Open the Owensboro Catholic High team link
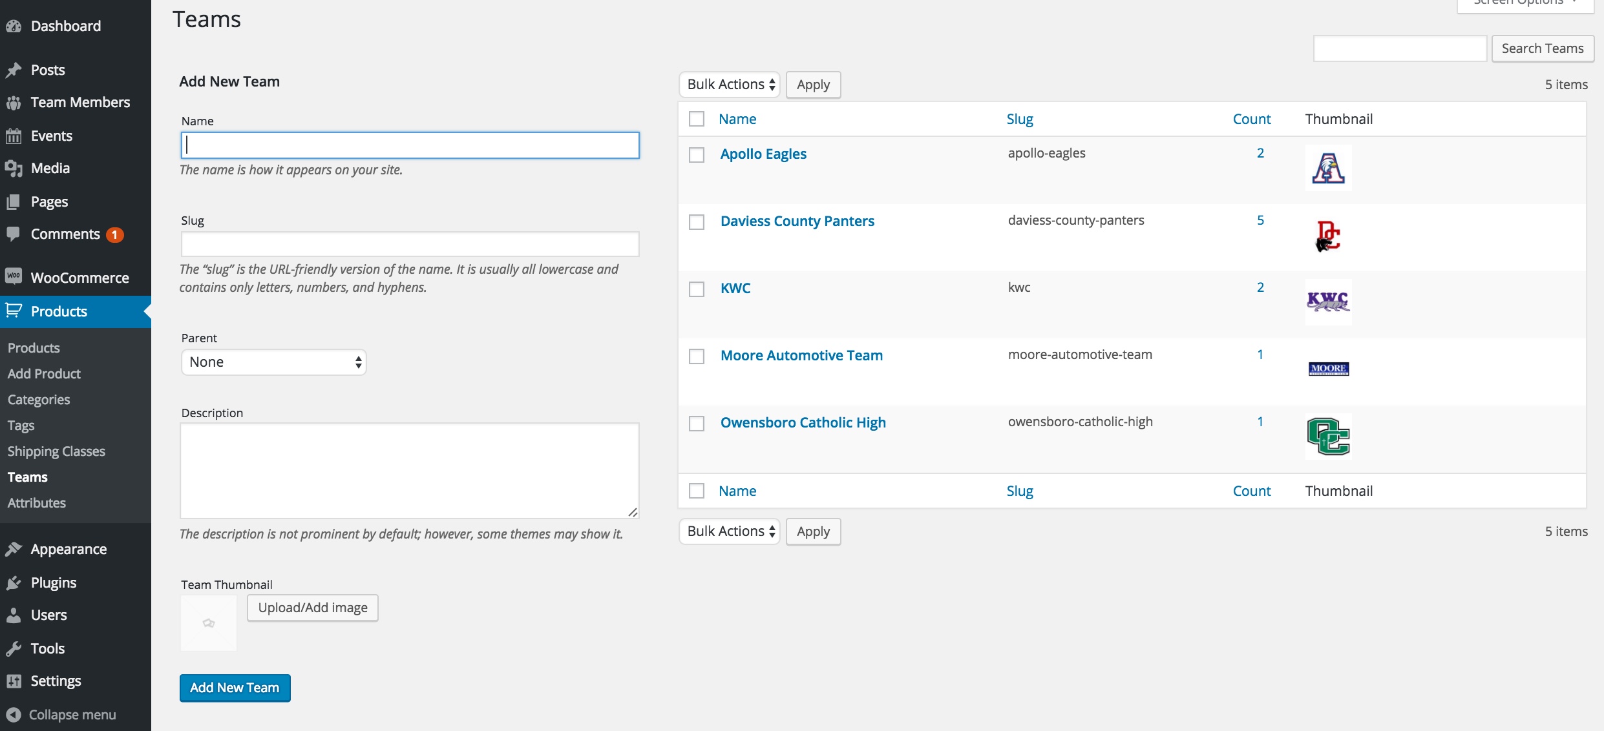The image size is (1604, 731). point(803,422)
